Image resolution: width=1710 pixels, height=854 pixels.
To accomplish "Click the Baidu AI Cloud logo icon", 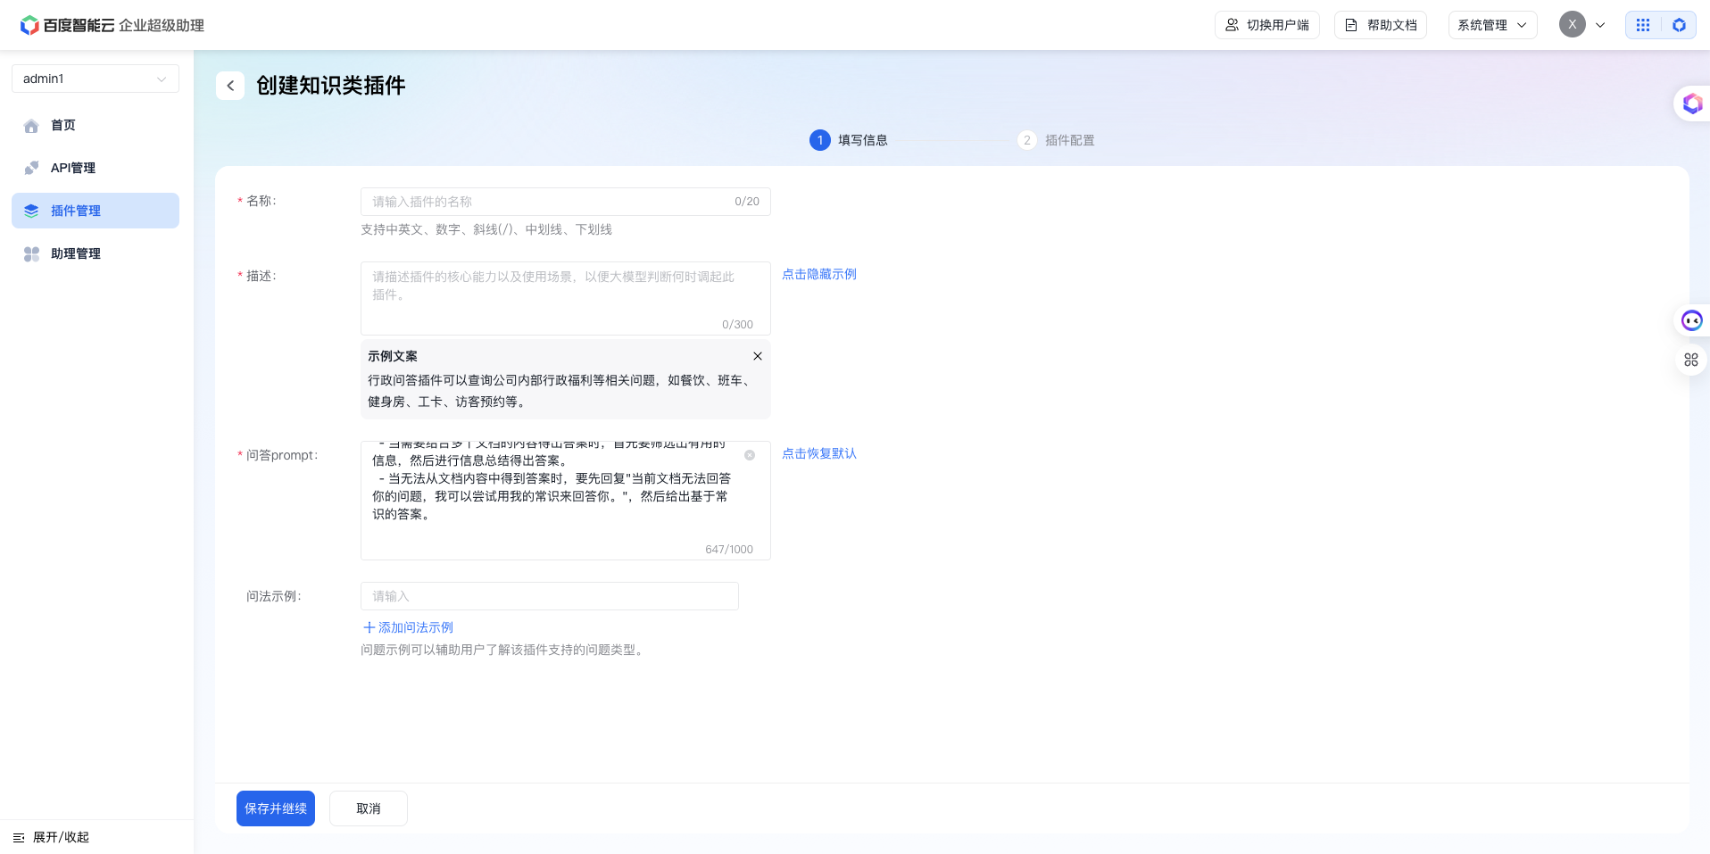I will pyautogui.click(x=29, y=25).
